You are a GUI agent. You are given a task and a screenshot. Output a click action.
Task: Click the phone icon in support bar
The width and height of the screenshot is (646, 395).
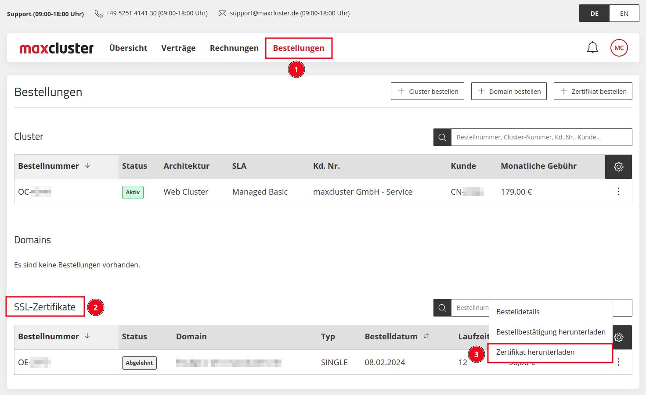coord(99,14)
